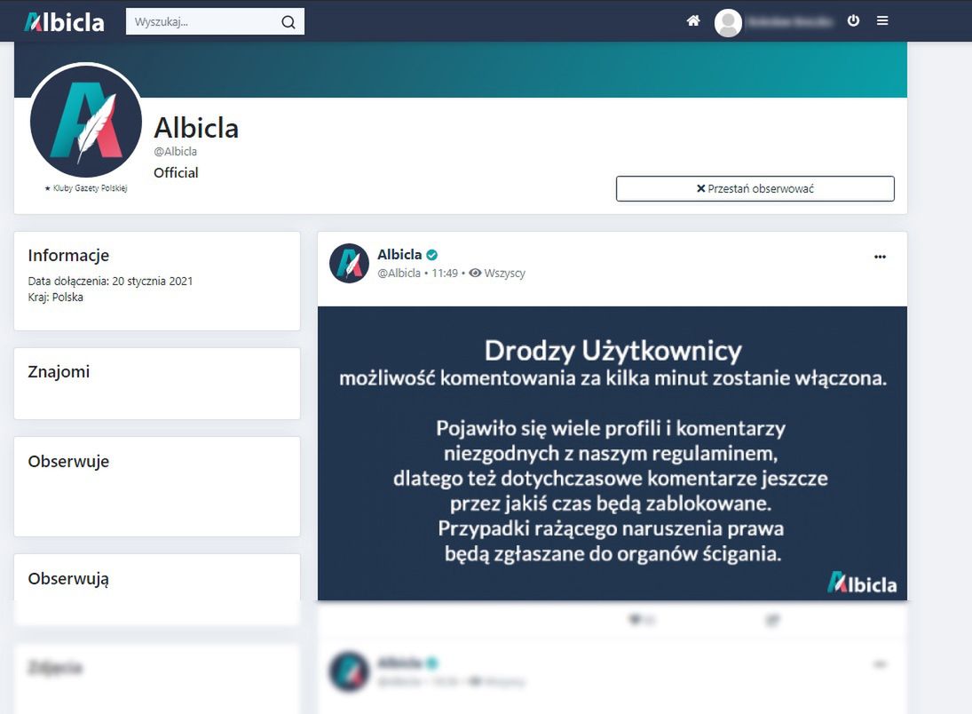Click the Informacje panel heading
This screenshot has width=972, height=714.
coord(68,256)
